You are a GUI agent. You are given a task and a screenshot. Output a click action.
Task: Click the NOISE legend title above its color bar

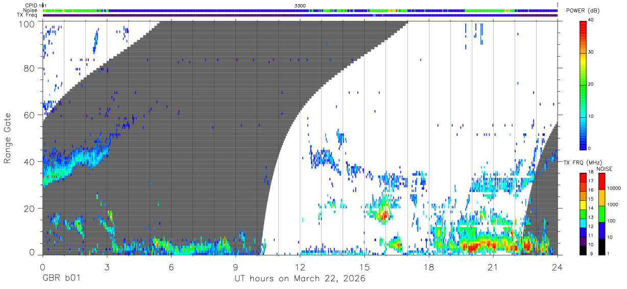pyautogui.click(x=606, y=169)
